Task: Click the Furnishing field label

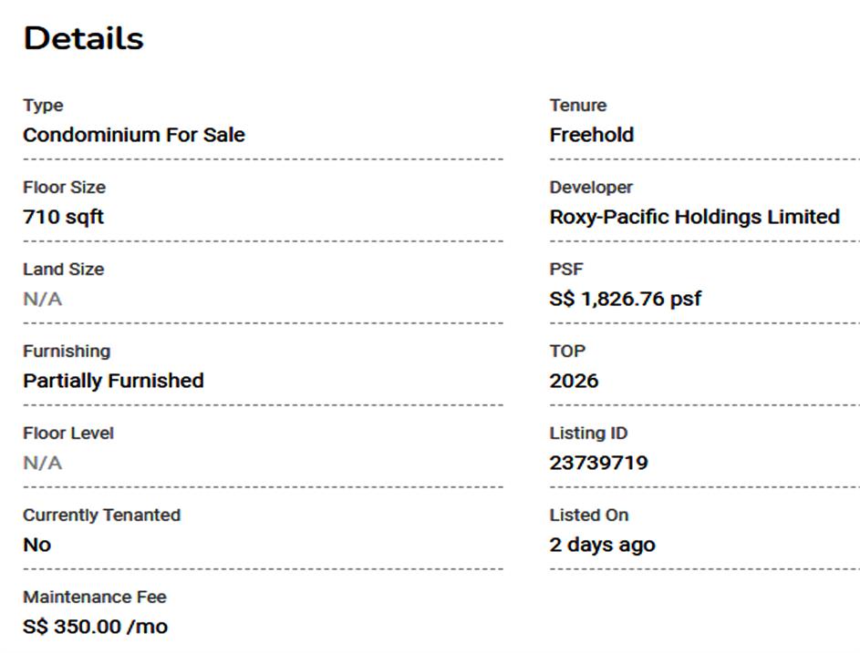Action: pyautogui.click(x=67, y=352)
